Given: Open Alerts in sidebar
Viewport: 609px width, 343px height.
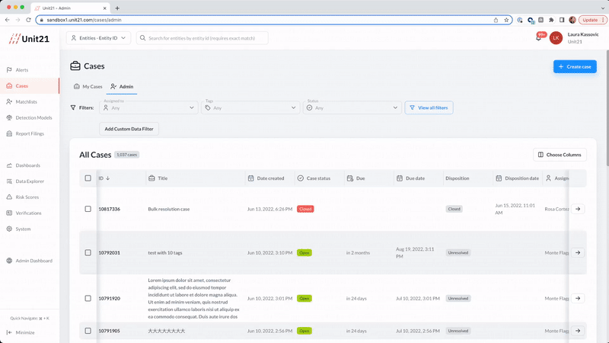Looking at the screenshot, I should point(30,70).
